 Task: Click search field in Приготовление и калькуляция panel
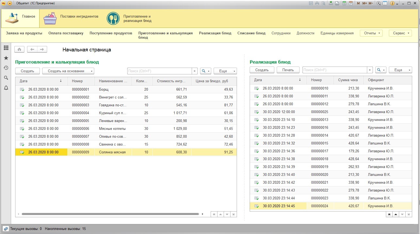point(159,71)
